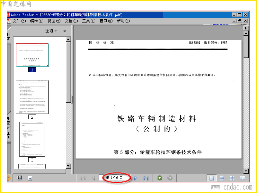Open the 工具(T) menu

click(89, 21)
